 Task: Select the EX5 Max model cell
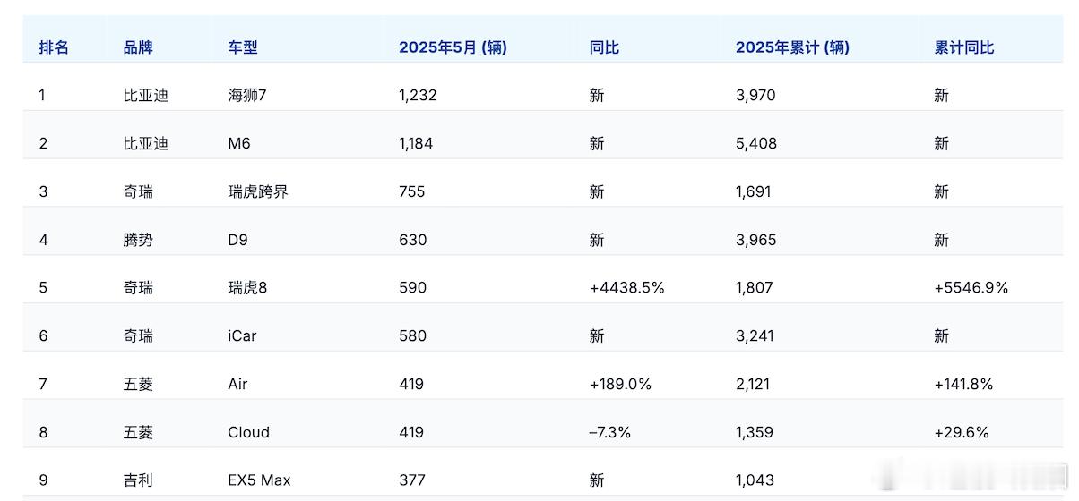coord(260,481)
